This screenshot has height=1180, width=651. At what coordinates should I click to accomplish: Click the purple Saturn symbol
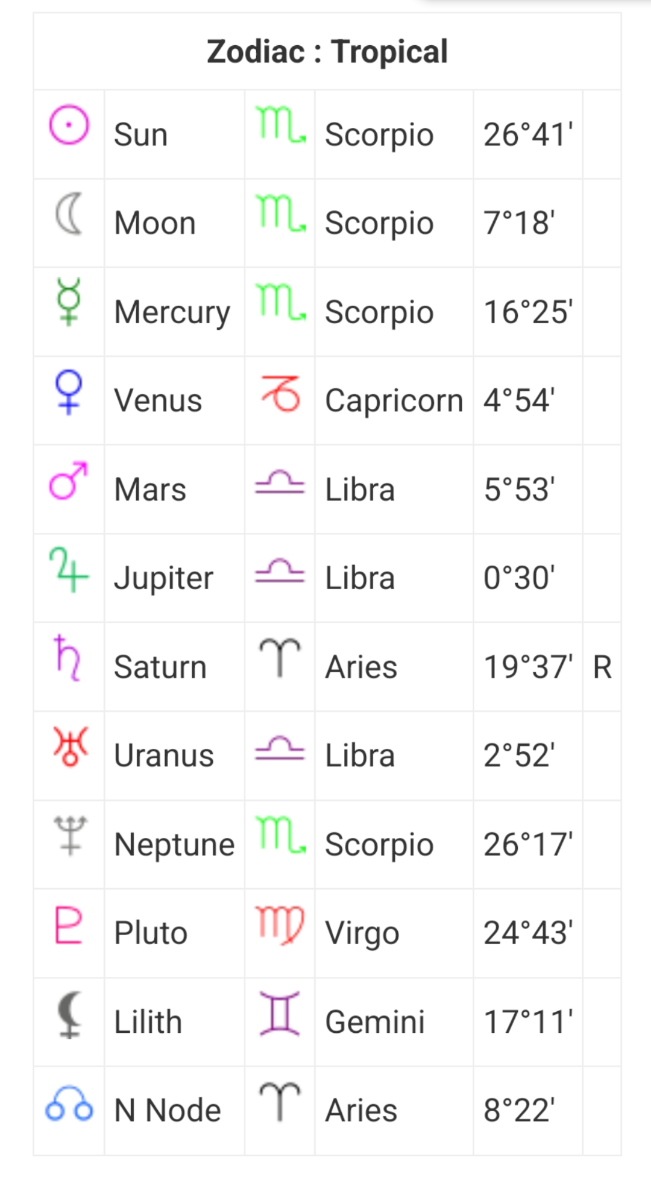pos(68,657)
